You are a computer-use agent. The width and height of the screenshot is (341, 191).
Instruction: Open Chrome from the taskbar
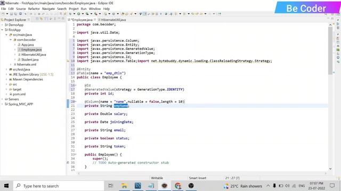pyautogui.click(x=177, y=186)
